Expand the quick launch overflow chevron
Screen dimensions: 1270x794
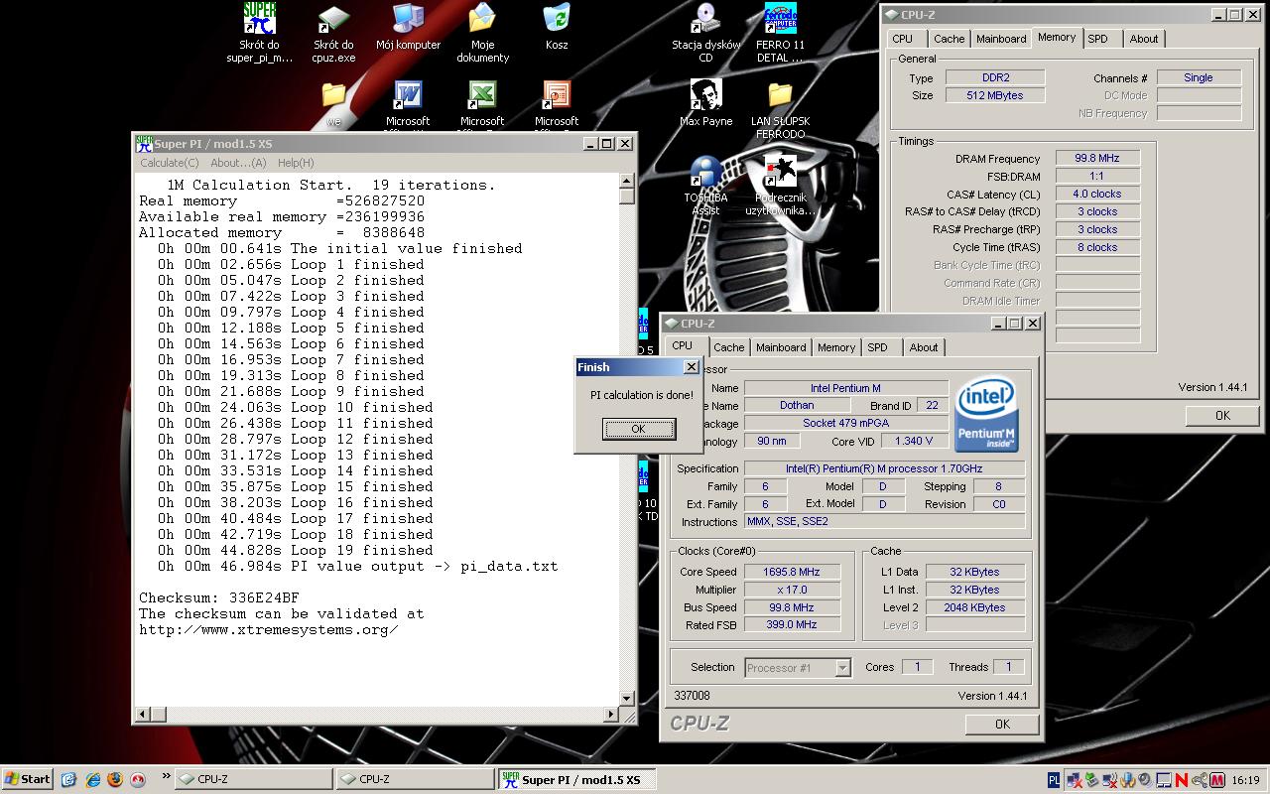click(x=165, y=778)
